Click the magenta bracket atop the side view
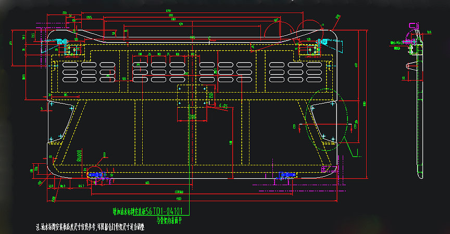 [413, 25]
